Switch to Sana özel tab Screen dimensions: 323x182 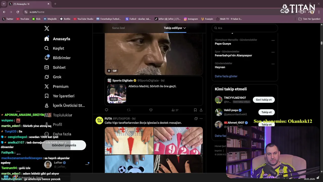118,28
